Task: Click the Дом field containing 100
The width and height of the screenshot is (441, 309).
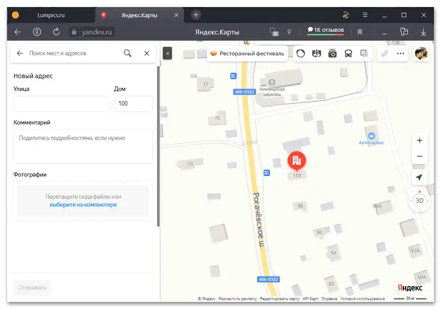Action: pyautogui.click(x=133, y=104)
